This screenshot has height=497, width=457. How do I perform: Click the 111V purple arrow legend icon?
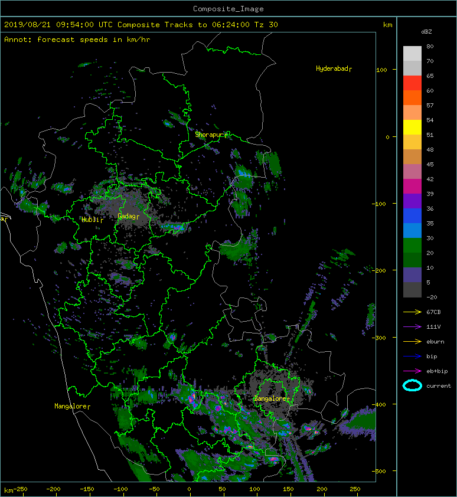[412, 327]
